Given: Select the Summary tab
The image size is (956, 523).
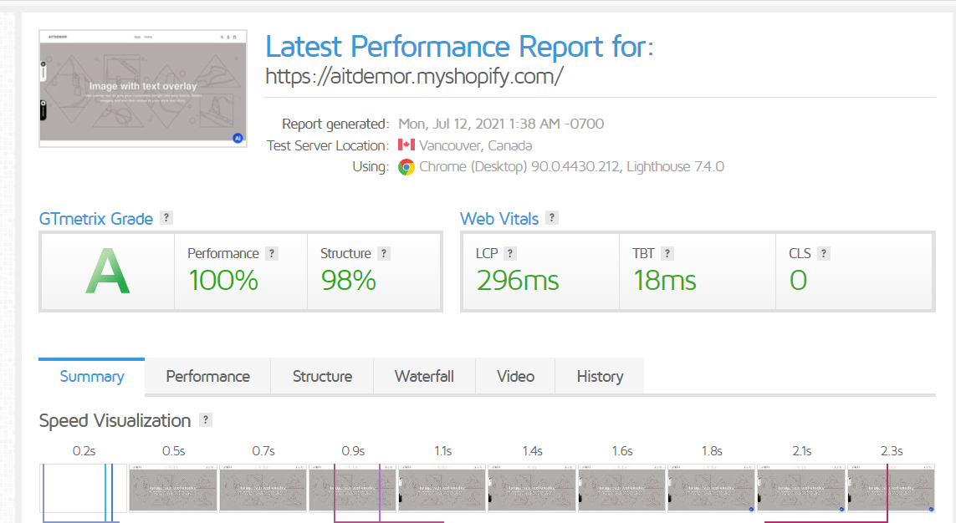Looking at the screenshot, I should point(91,376).
